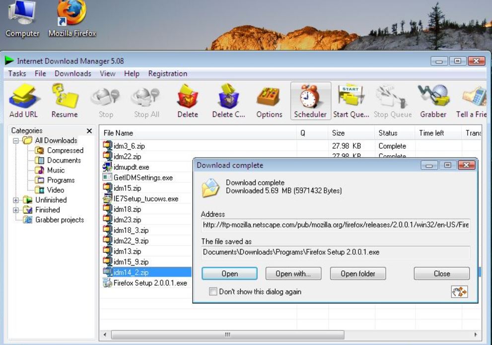Sort by the Time left column header
This screenshot has height=345, width=492.
pyautogui.click(x=438, y=133)
